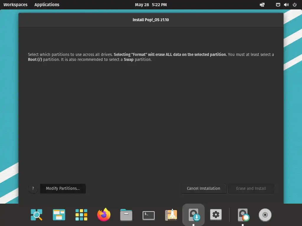Click the network status icon in top bar
Viewport: 302px width, 226px height.
tap(262, 5)
